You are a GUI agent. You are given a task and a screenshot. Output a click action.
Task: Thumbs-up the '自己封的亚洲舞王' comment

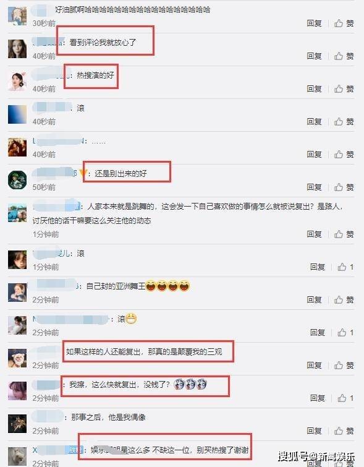click(344, 299)
